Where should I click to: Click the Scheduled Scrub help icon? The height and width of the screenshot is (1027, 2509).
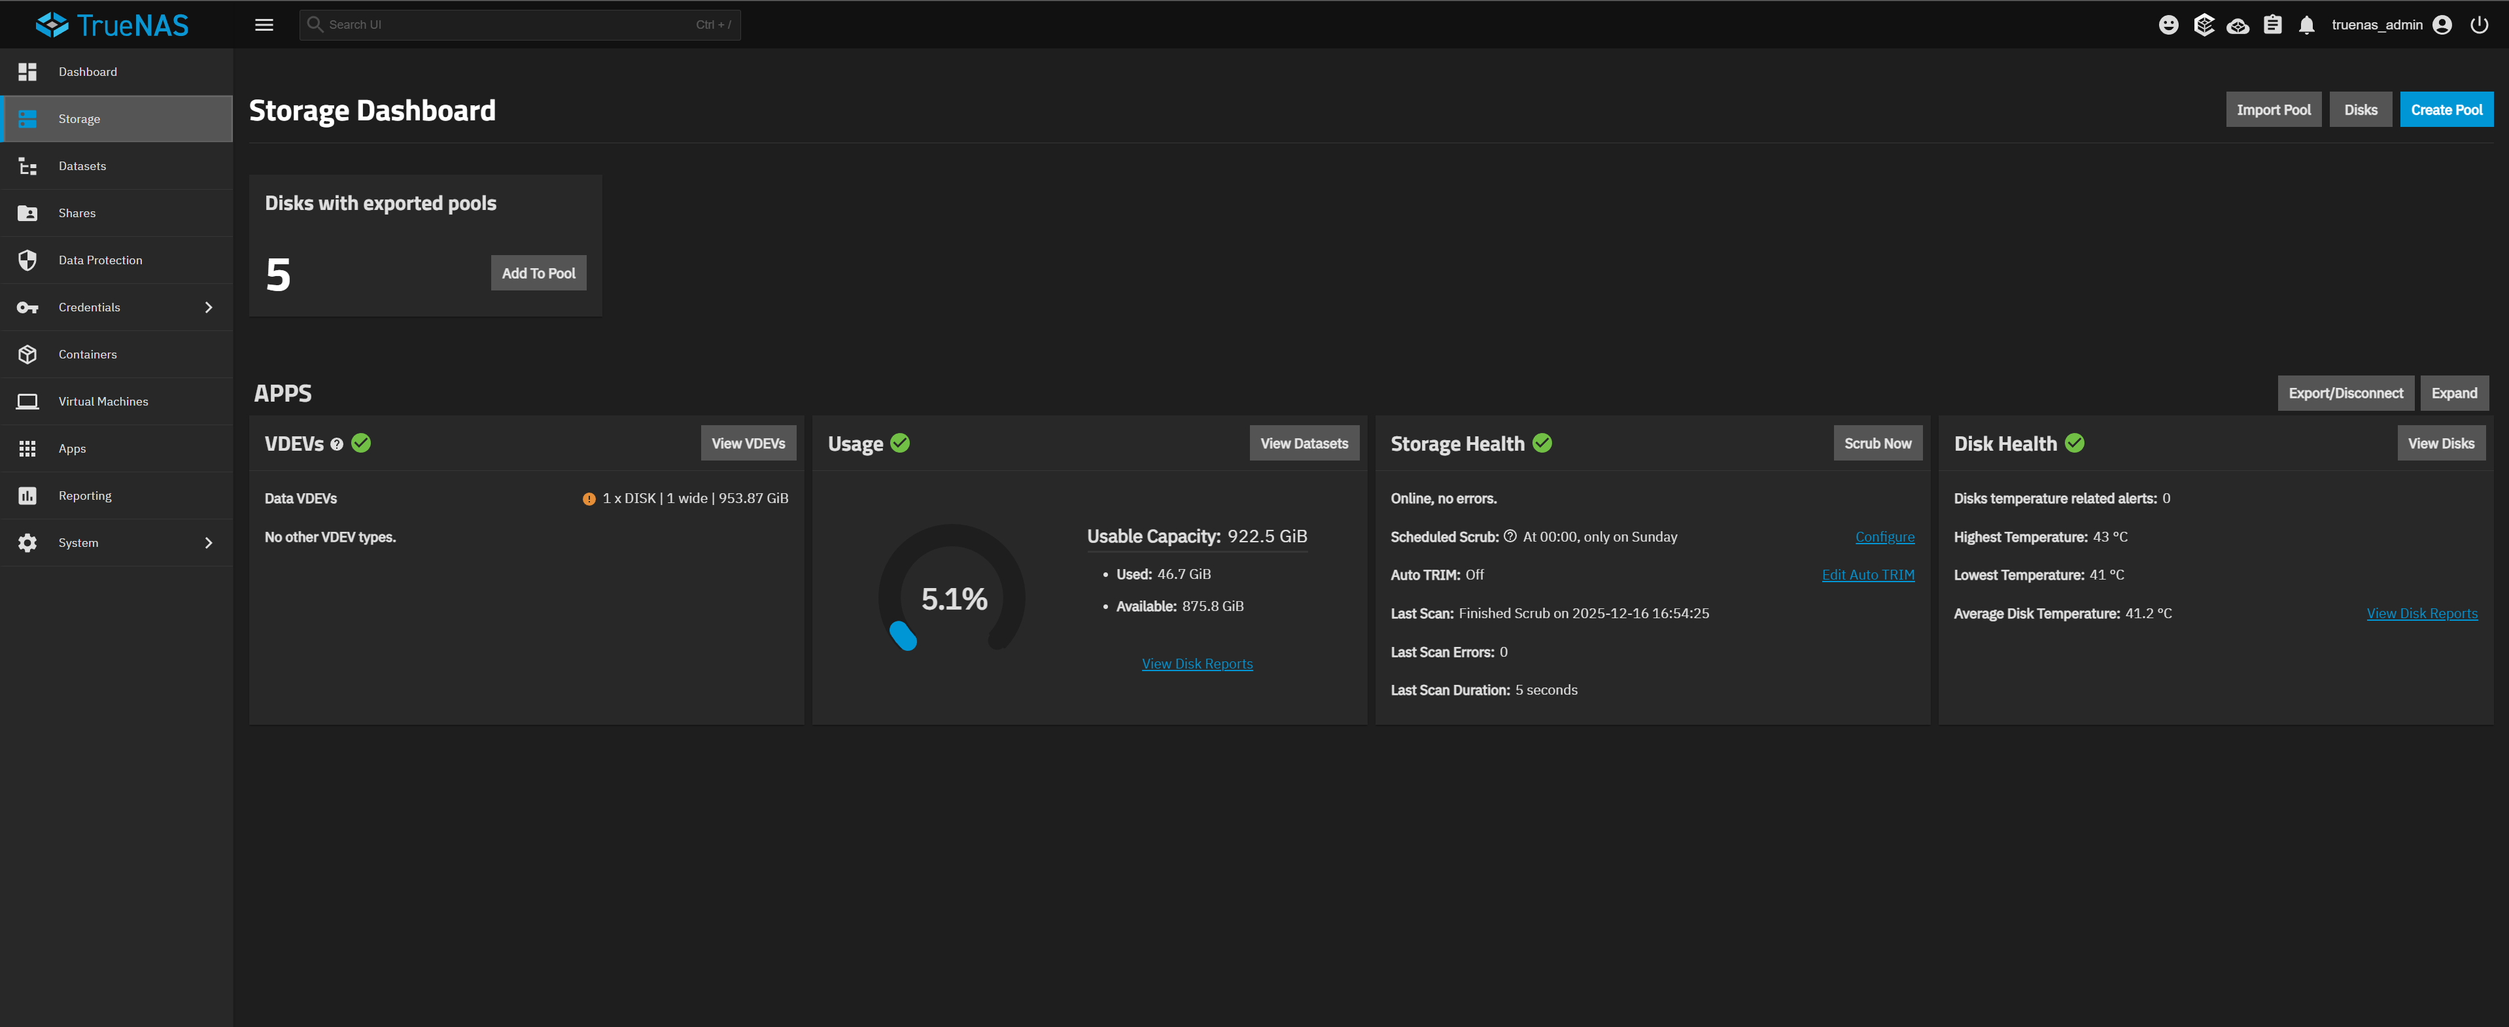point(1510,536)
